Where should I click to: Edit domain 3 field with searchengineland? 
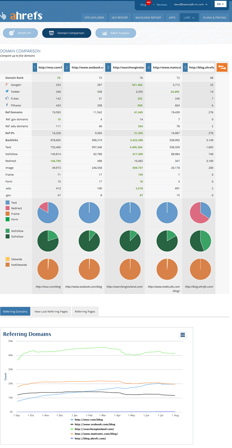click(x=128, y=68)
